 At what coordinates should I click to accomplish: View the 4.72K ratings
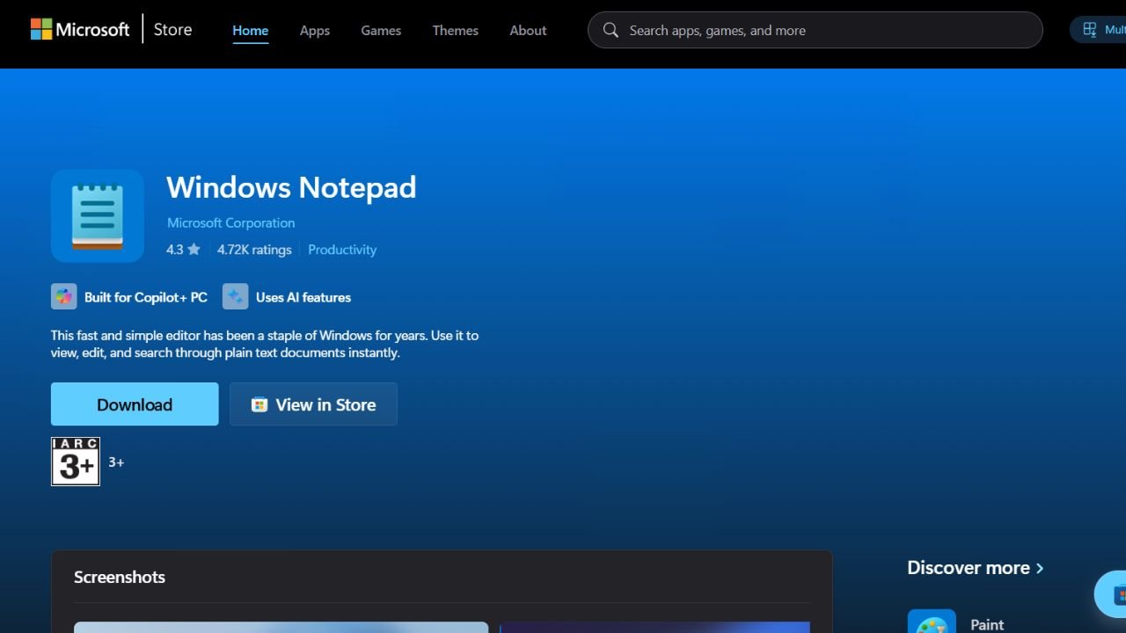pos(254,250)
